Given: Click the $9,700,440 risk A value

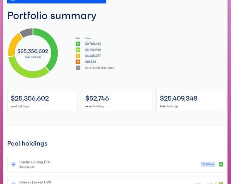Looking at the screenshot, I should (93, 44).
